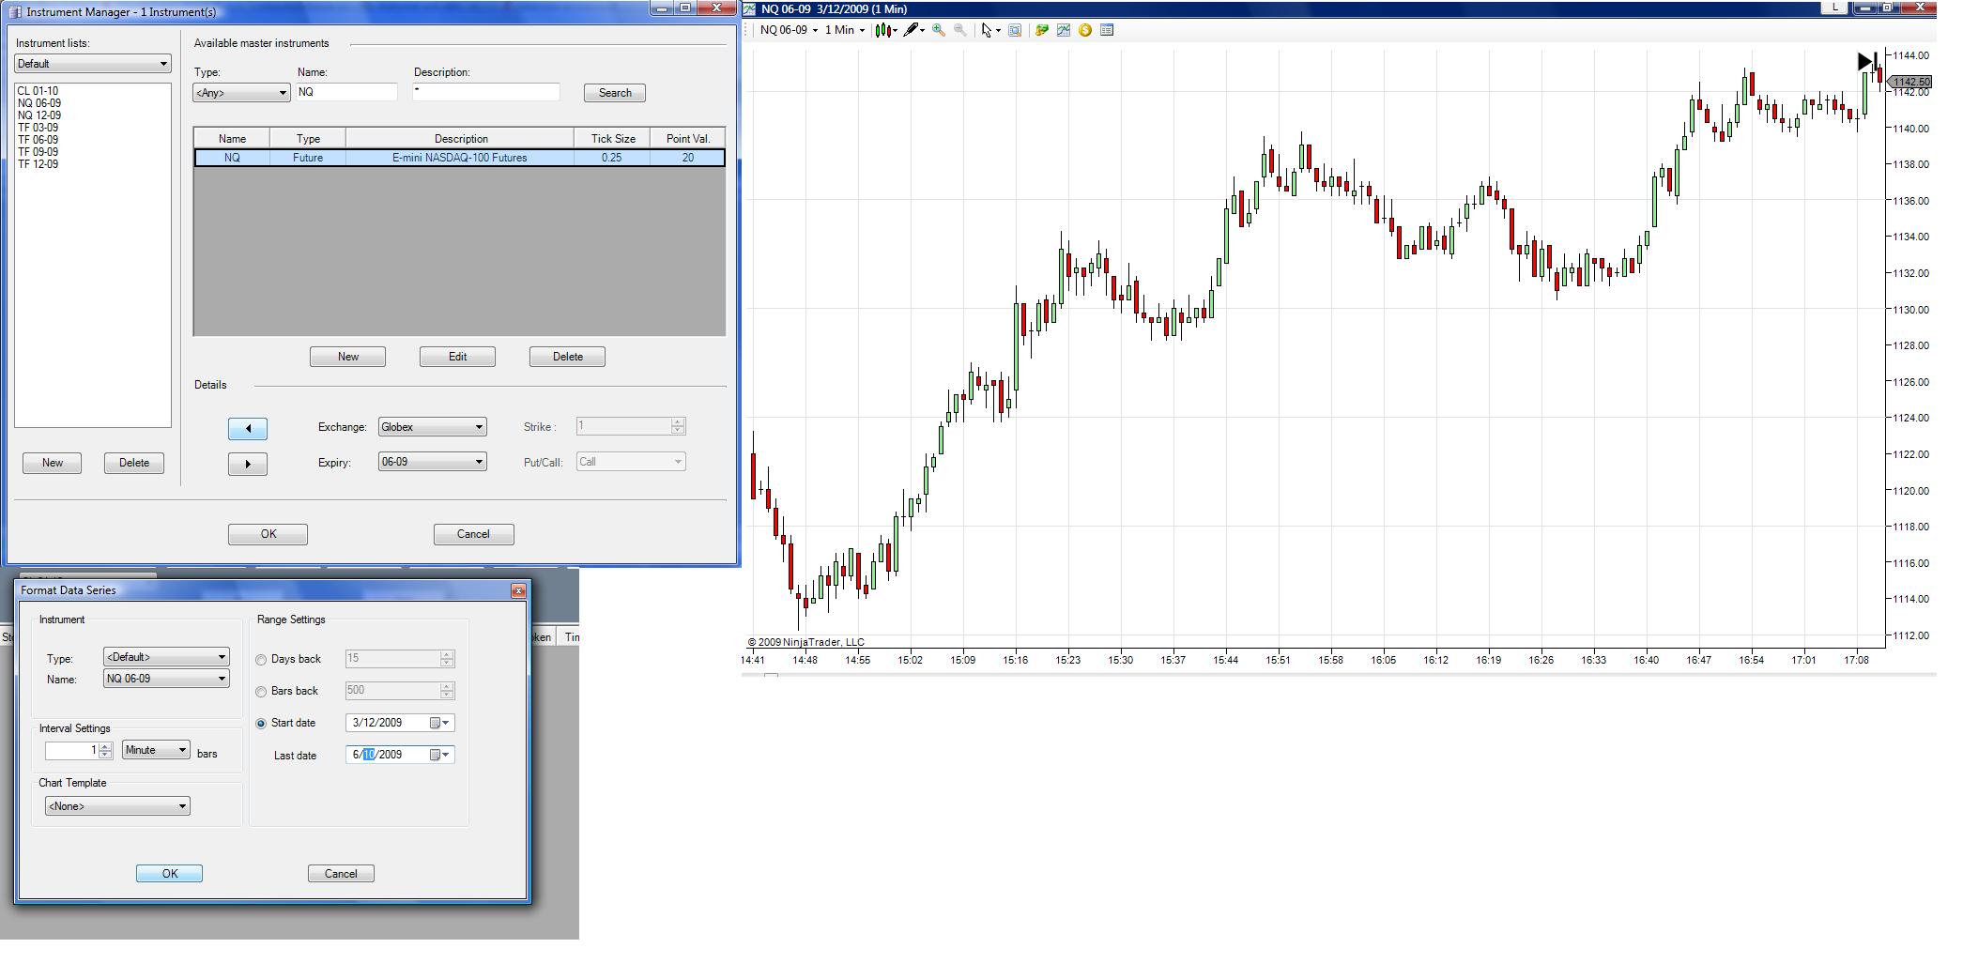Click Edit for the selected instrument
This screenshot has height=979, width=1963.
click(457, 357)
